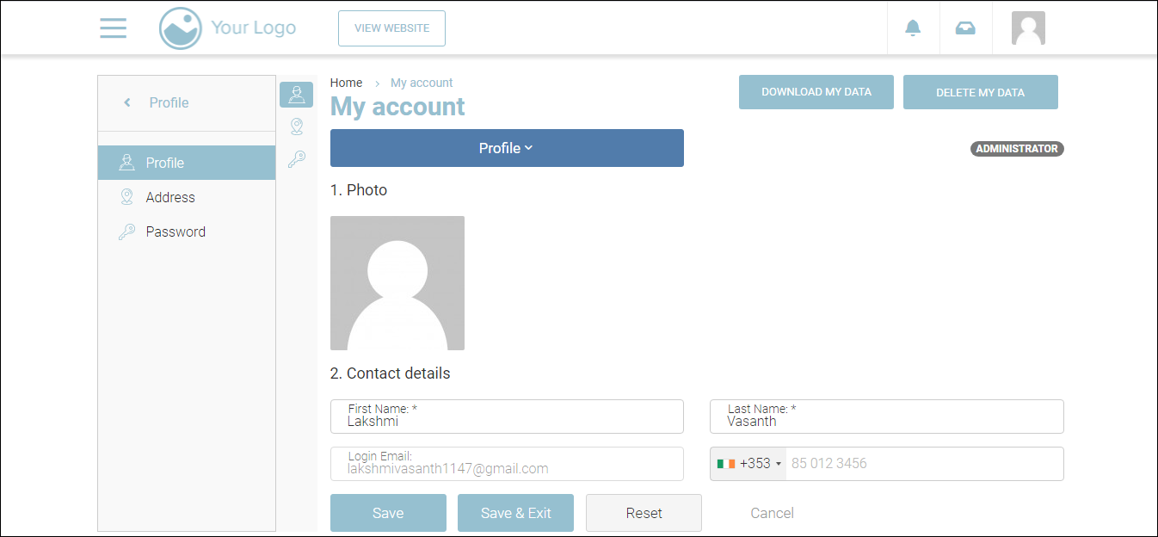Select the address pin icon in the mini sidebar
The width and height of the screenshot is (1158, 537).
pos(296,127)
